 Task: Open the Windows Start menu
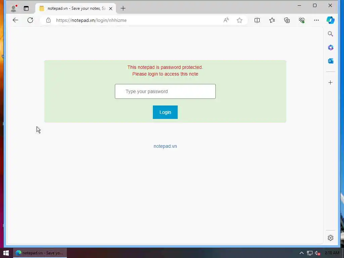[x=6, y=253]
